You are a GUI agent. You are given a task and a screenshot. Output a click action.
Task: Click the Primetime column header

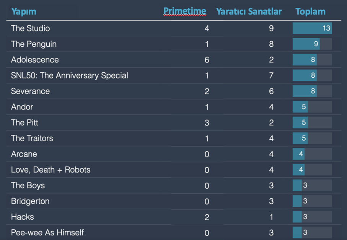[x=185, y=11]
